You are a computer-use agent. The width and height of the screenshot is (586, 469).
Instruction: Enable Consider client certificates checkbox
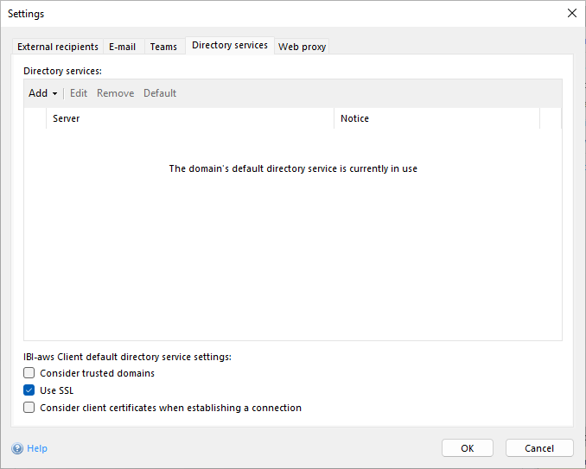point(29,408)
